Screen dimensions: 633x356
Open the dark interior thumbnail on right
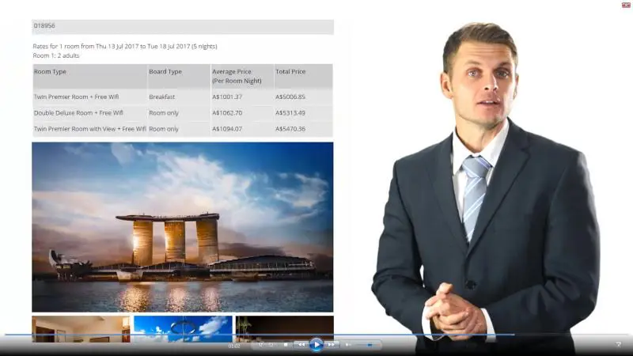[284, 328]
